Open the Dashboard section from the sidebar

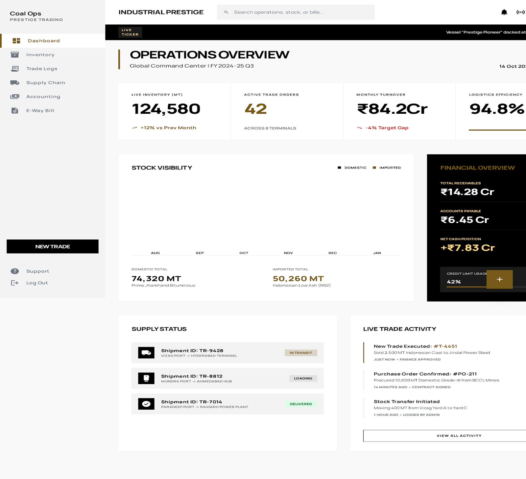(x=44, y=40)
